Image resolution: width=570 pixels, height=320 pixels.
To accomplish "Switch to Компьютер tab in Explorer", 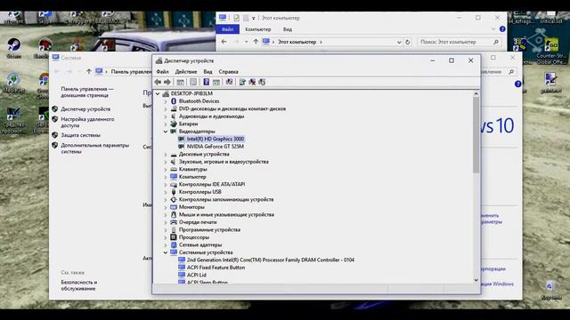I will point(258,29).
